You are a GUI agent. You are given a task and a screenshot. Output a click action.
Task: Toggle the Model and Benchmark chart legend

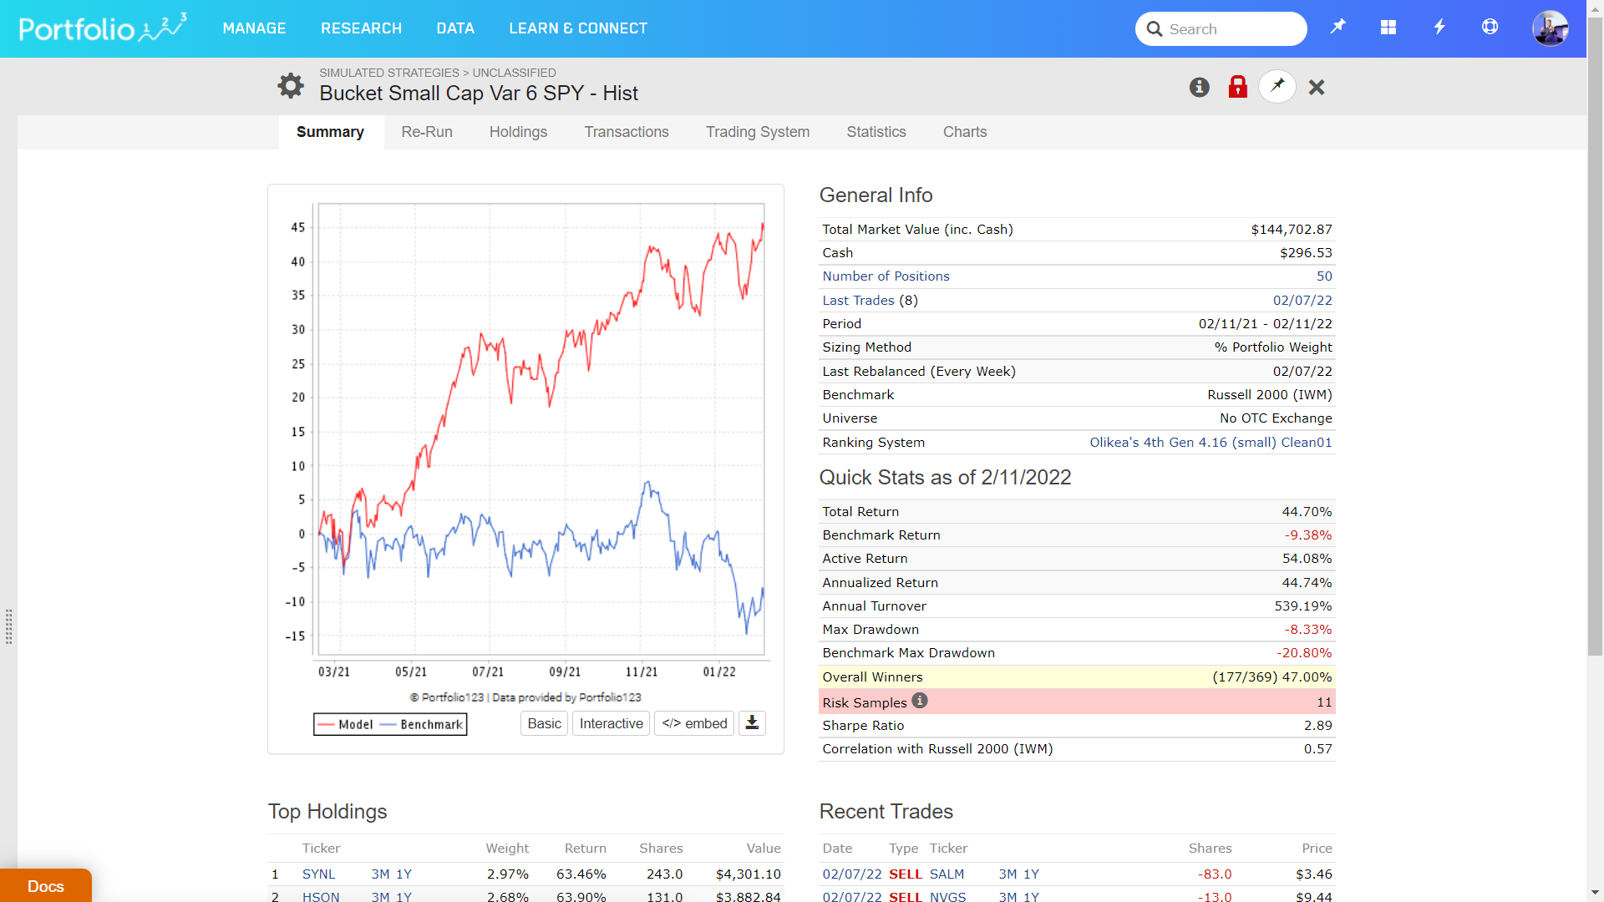390,724
